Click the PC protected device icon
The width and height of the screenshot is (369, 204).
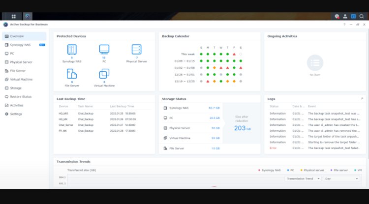104,49
